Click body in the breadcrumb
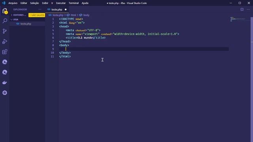 pyautogui.click(x=86, y=15)
